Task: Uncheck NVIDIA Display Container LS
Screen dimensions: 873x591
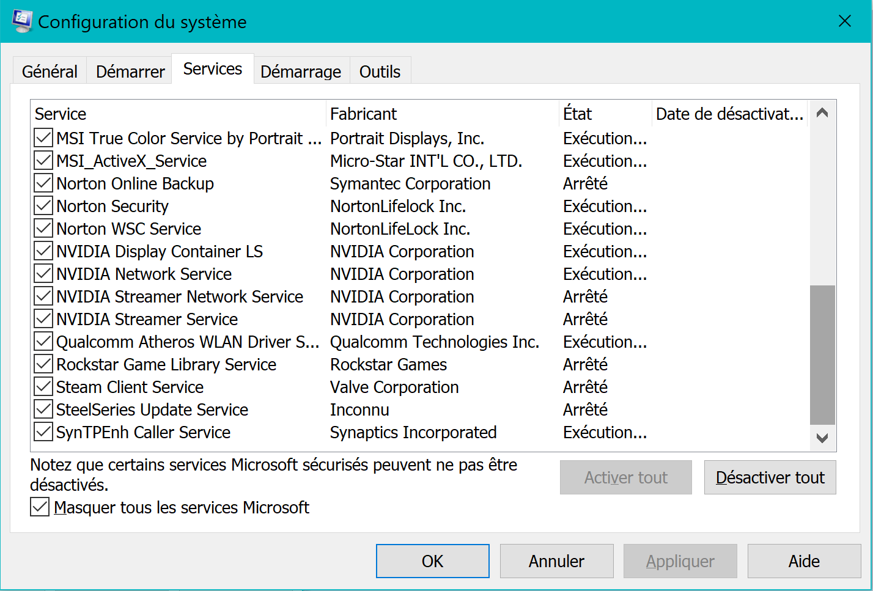Action: click(x=43, y=252)
